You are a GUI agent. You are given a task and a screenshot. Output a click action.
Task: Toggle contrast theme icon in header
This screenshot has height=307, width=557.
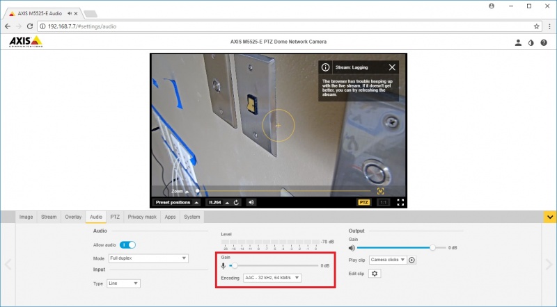click(x=531, y=43)
